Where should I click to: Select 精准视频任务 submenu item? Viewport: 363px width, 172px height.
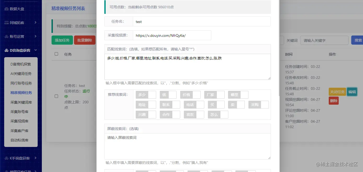pyautogui.click(x=21, y=93)
